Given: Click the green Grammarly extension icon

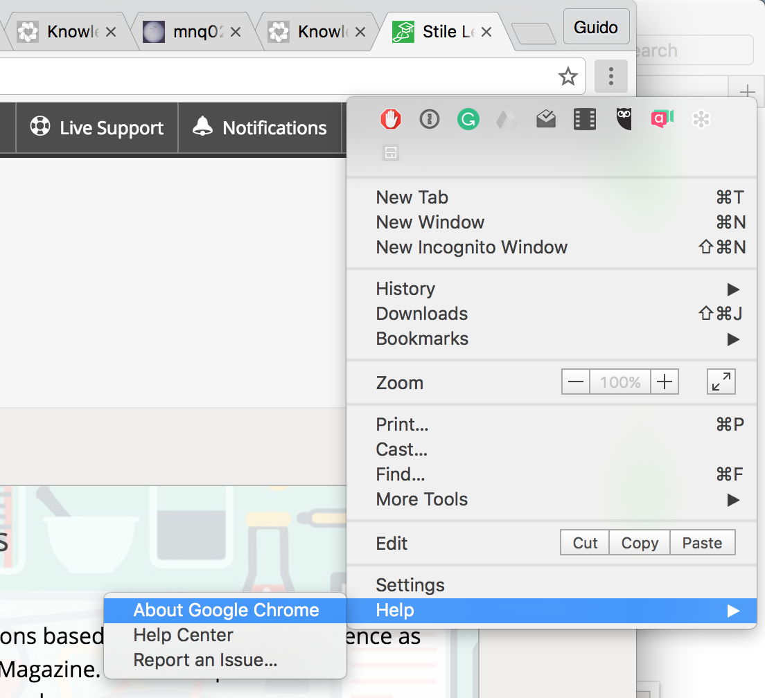Looking at the screenshot, I should 468,119.
